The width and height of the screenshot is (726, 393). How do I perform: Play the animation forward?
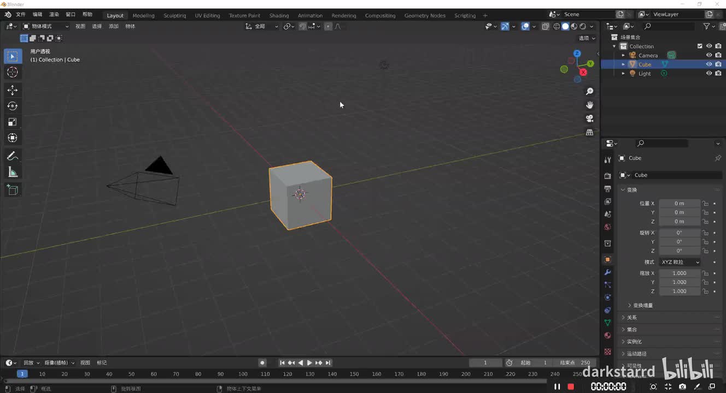tap(309, 363)
